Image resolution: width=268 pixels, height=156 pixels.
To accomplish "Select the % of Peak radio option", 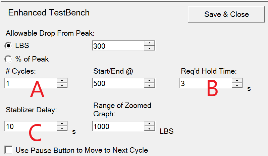I will click(x=8, y=59).
